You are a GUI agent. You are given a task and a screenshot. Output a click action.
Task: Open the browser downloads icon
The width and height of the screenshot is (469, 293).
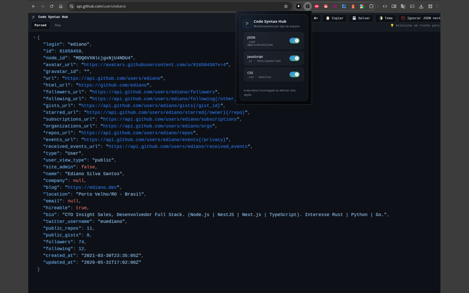421,6
